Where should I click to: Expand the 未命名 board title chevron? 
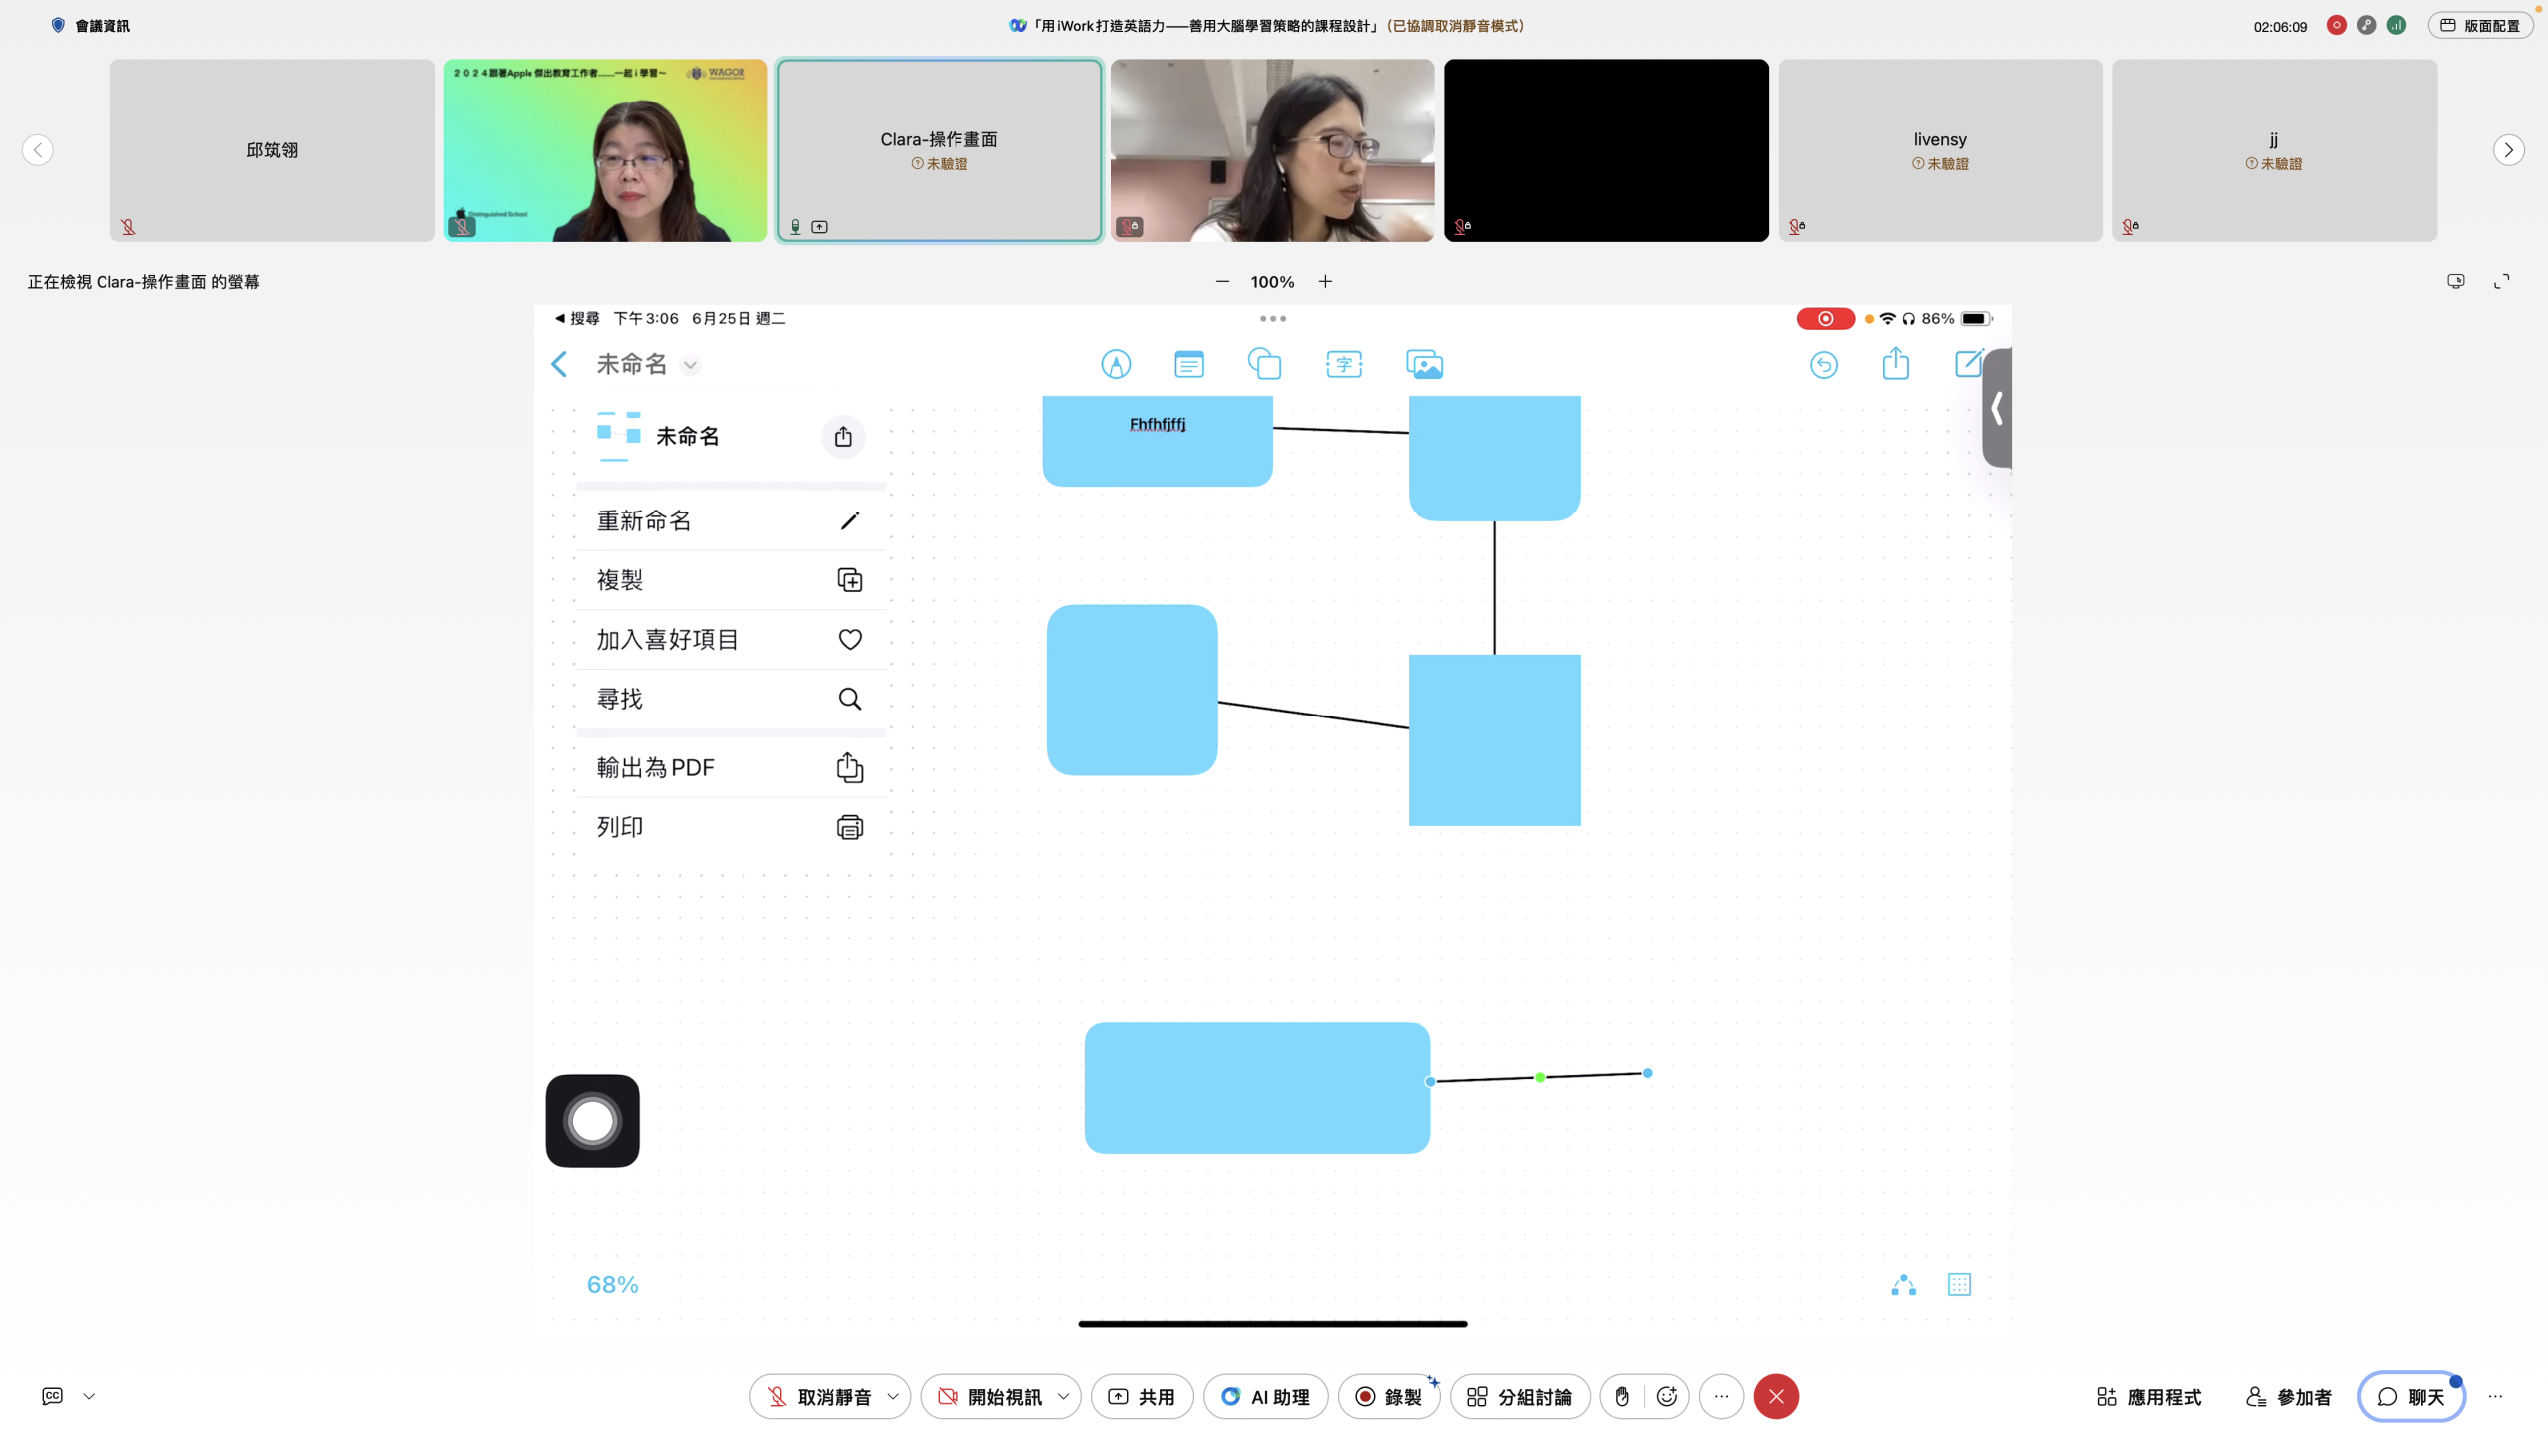tap(690, 365)
